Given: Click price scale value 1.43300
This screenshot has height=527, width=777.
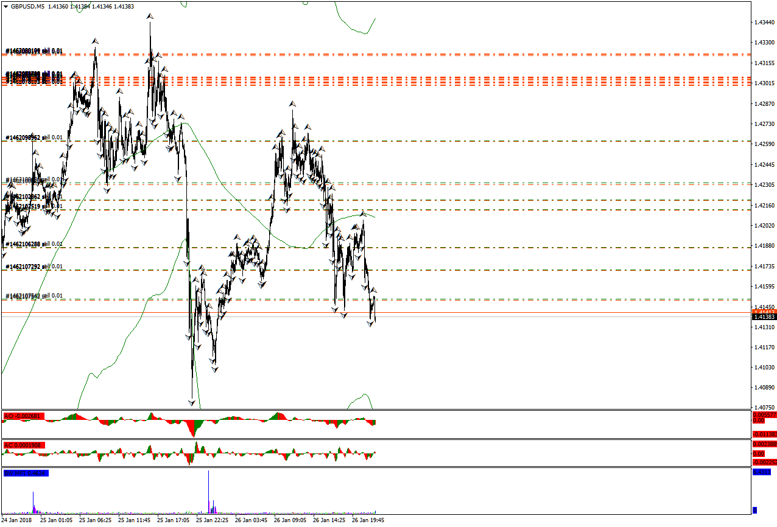Looking at the screenshot, I should click(x=764, y=43).
